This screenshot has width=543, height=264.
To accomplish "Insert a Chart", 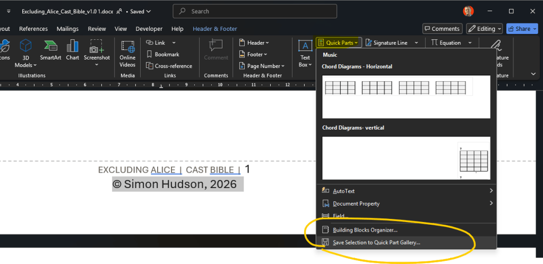I will 72,50.
